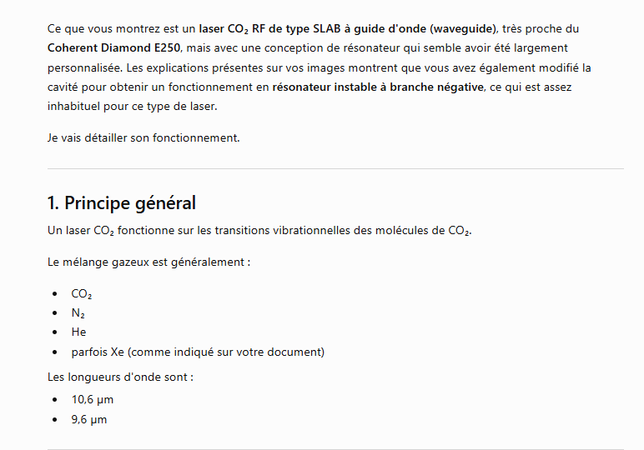Click the heading '1. Principe général'

coord(122,203)
